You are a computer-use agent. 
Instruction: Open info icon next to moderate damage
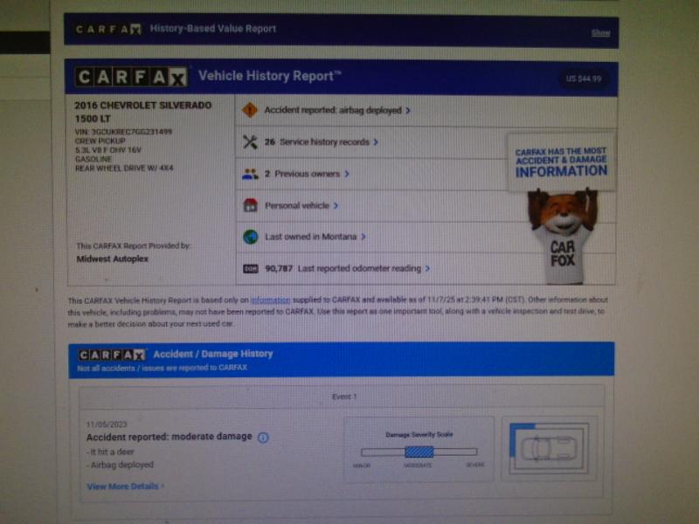tap(263, 437)
